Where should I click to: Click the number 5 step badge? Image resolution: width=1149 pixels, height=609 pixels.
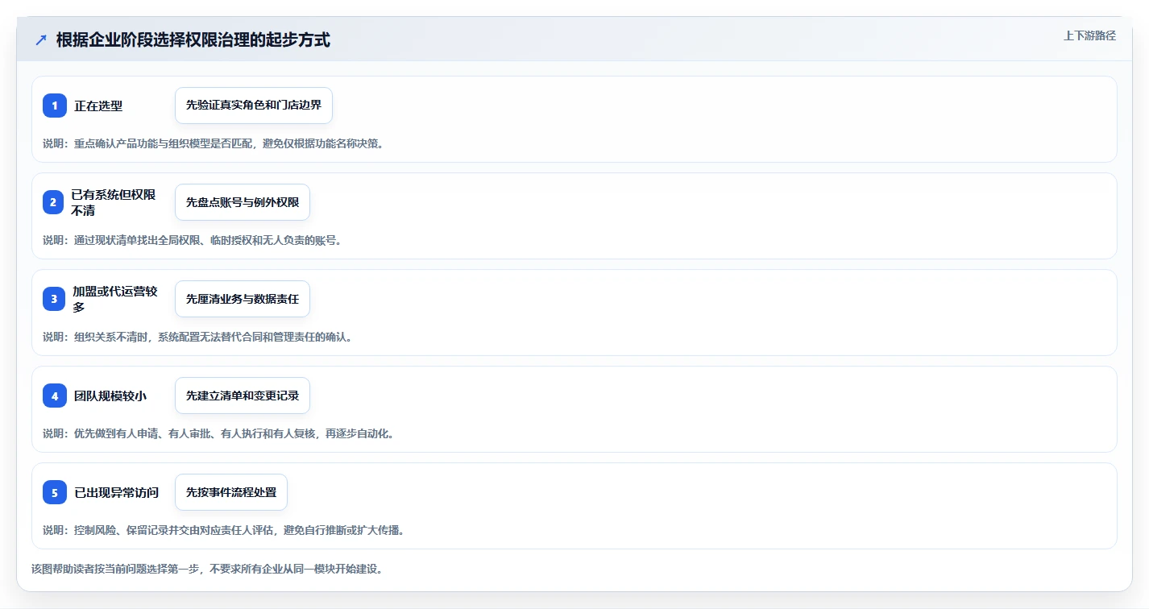(x=55, y=492)
